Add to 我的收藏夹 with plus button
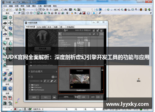This screenshot has height=112, width=155. coord(56,71)
